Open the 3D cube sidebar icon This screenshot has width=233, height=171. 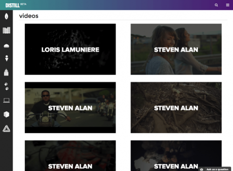click(x=7, y=115)
